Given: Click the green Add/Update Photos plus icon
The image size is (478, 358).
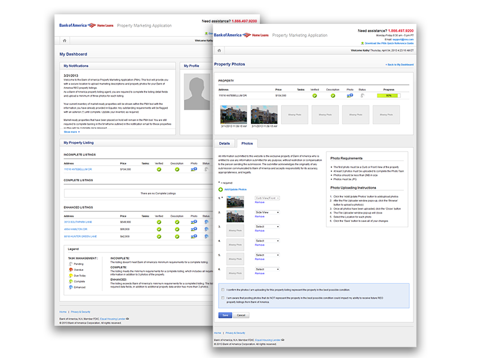Looking at the screenshot, I should coord(220,189).
